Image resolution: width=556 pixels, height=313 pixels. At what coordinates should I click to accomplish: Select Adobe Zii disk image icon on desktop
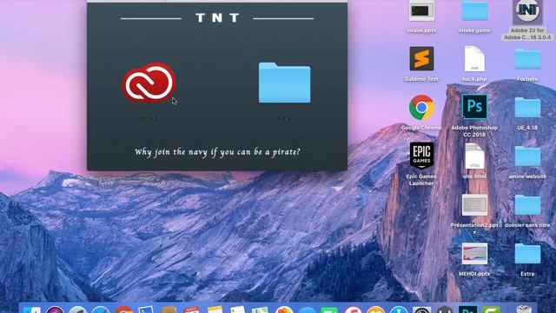pos(527,11)
